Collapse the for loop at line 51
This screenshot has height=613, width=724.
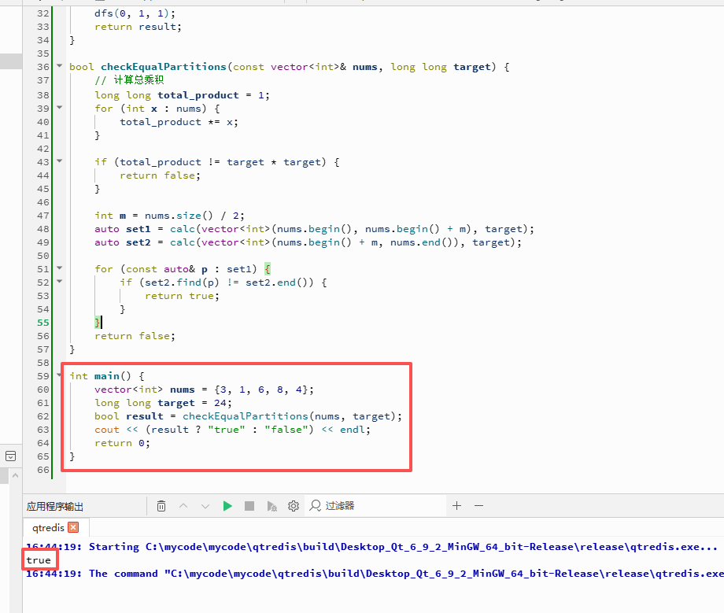[60, 268]
